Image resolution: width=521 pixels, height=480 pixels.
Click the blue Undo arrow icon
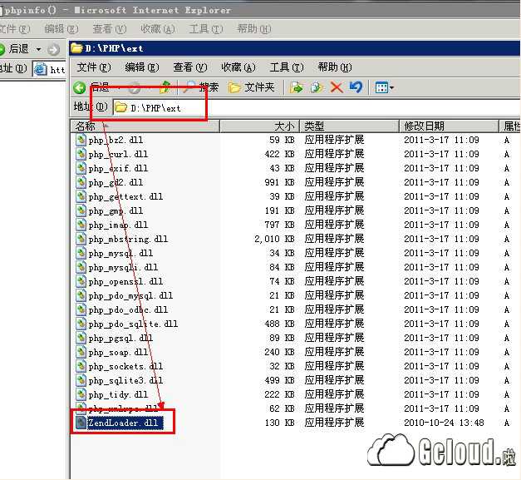(x=356, y=87)
